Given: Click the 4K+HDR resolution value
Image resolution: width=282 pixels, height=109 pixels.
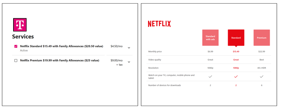Looking at the screenshot, I should click(262, 68).
